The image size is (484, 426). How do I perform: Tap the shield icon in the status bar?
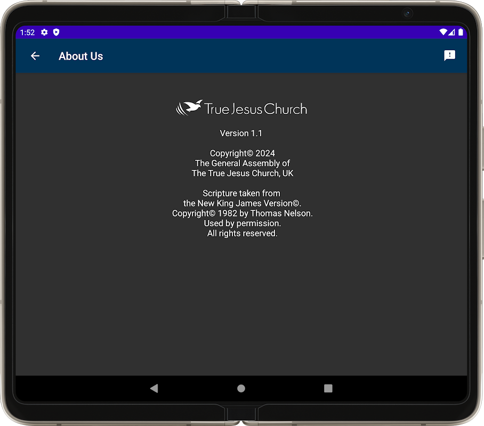pyautogui.click(x=56, y=32)
